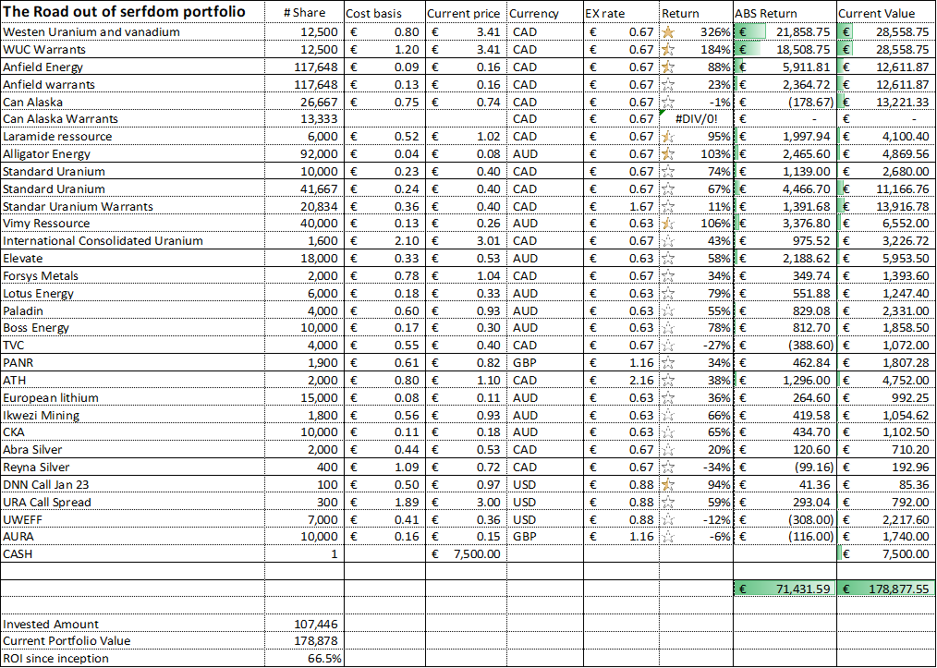Image resolution: width=937 pixels, height=668 pixels.
Task: Select the #DIV/0! error cell
Action: [696, 119]
